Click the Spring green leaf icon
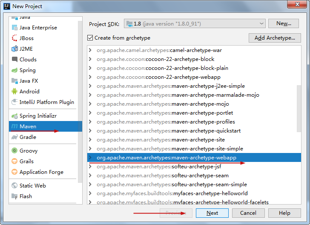Viewport: 310px width, 225px height. tap(14, 70)
